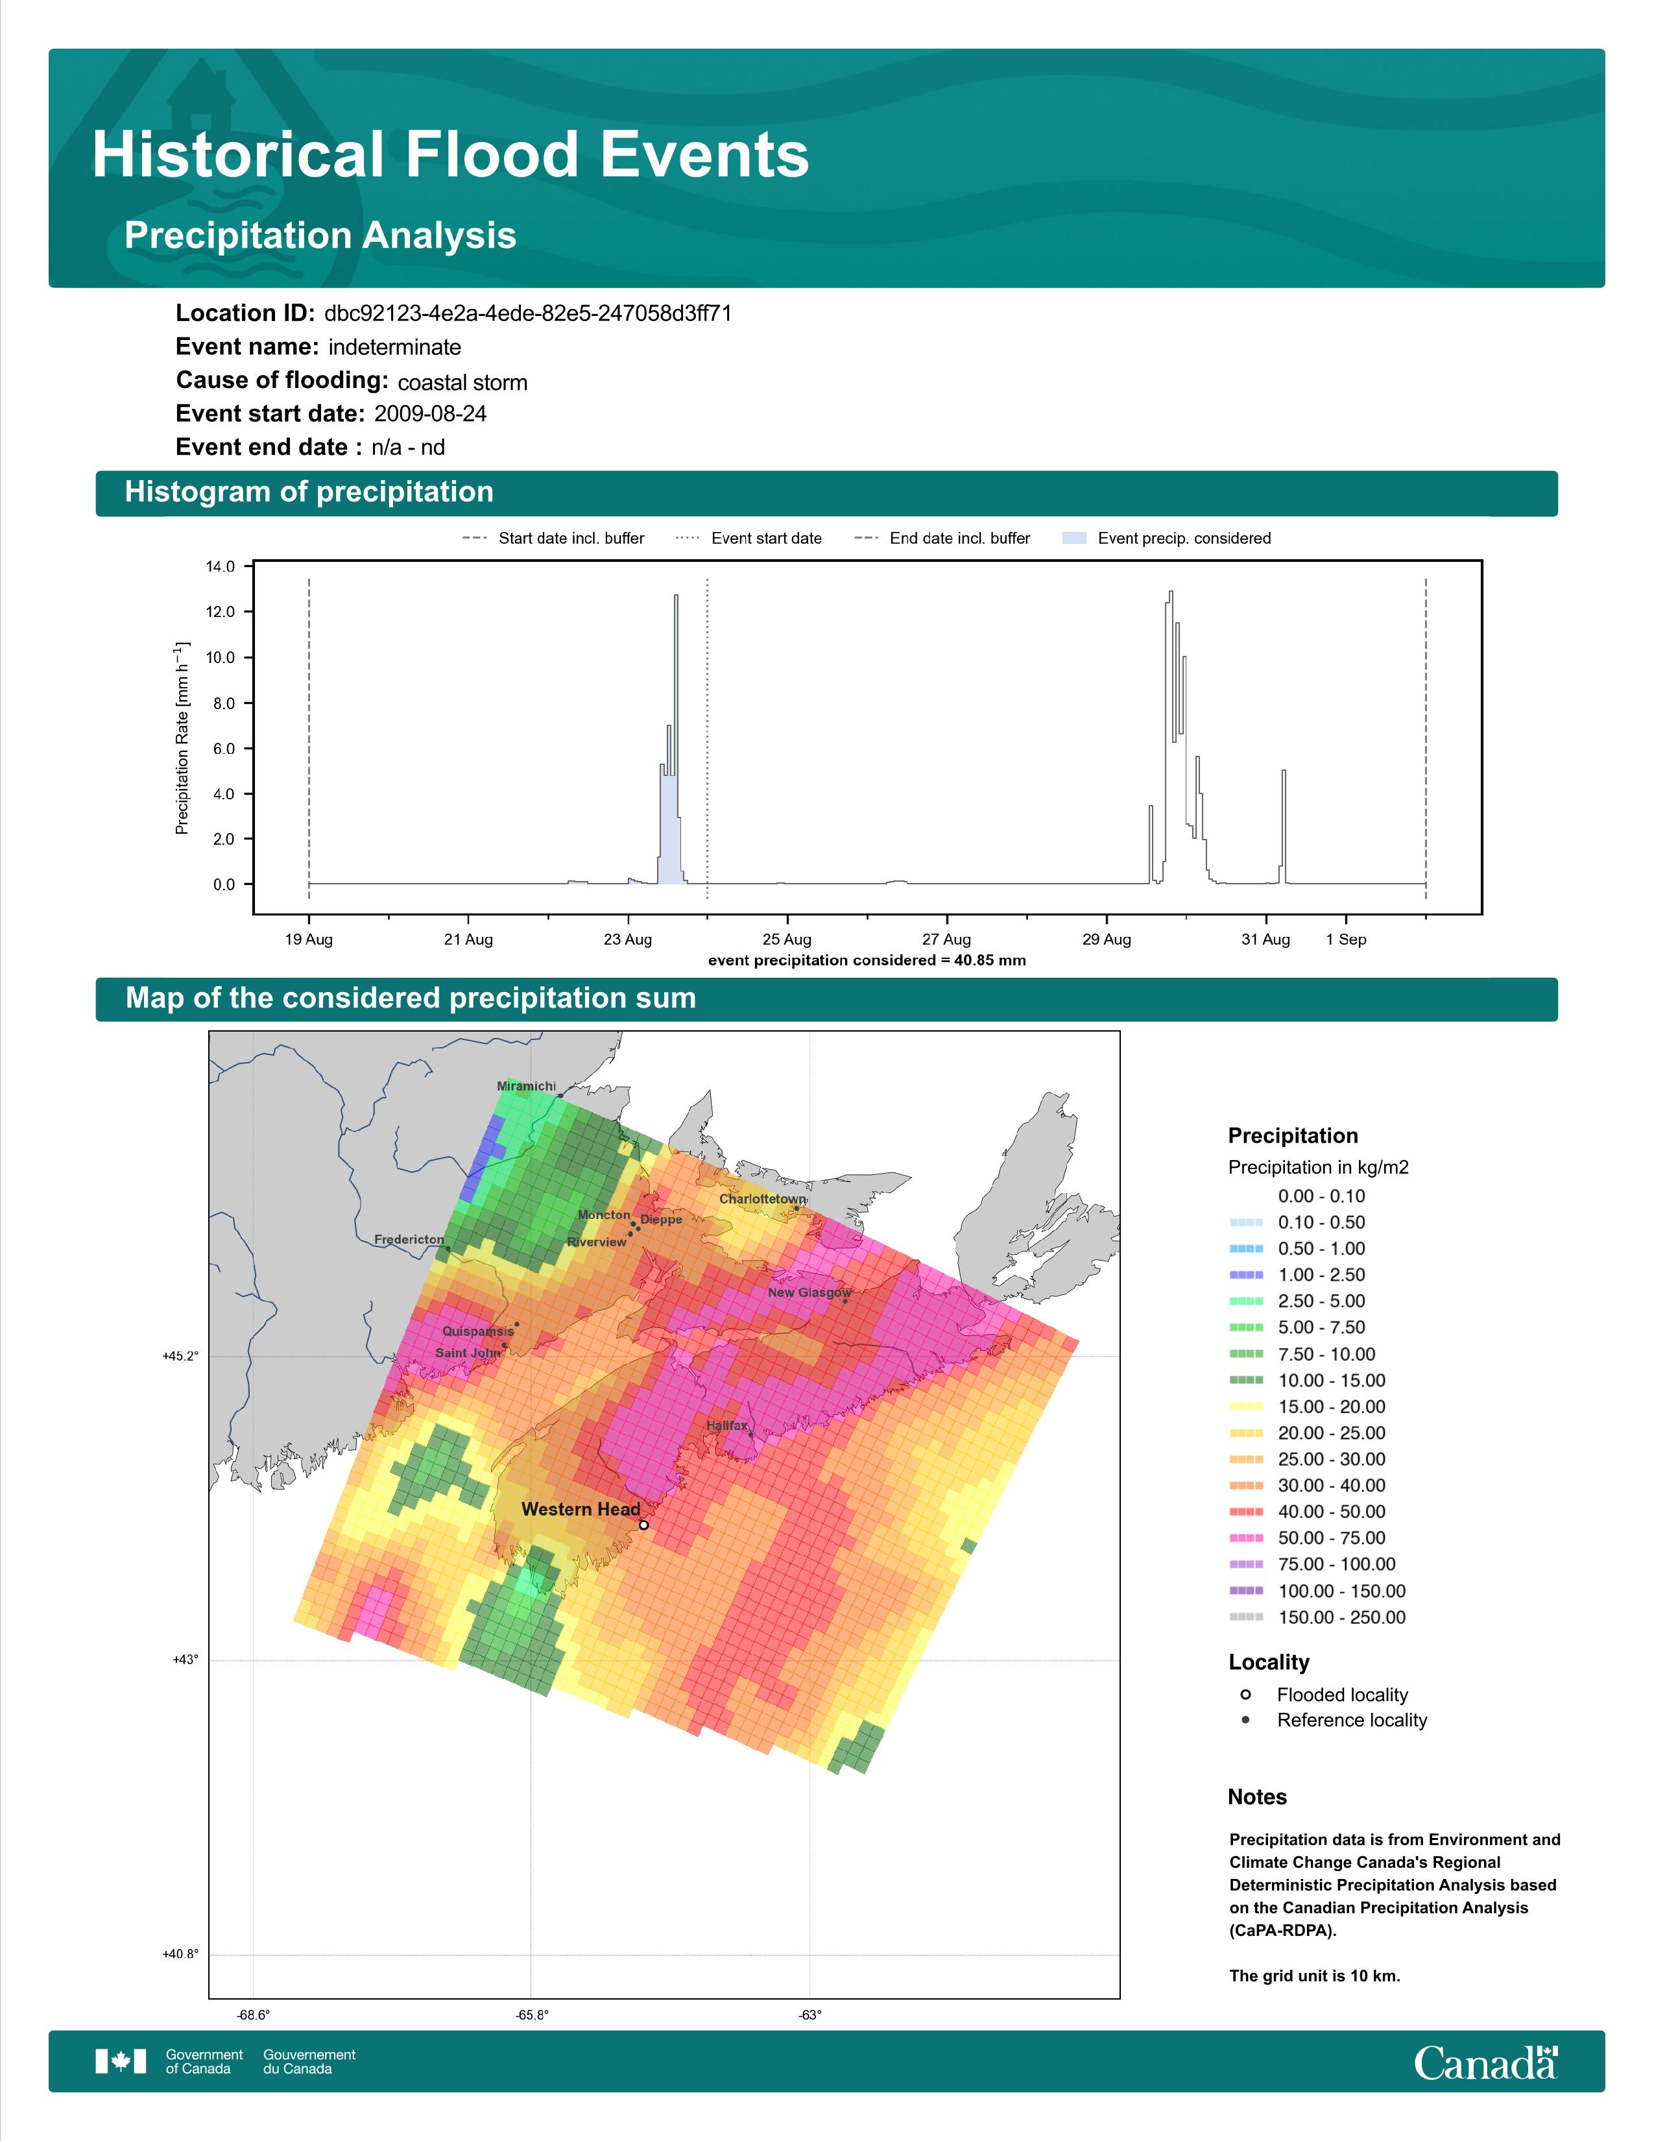Click the 30.00 - 40.00 precipitation swatch
The height and width of the screenshot is (2141, 1654).
pos(1247,1485)
